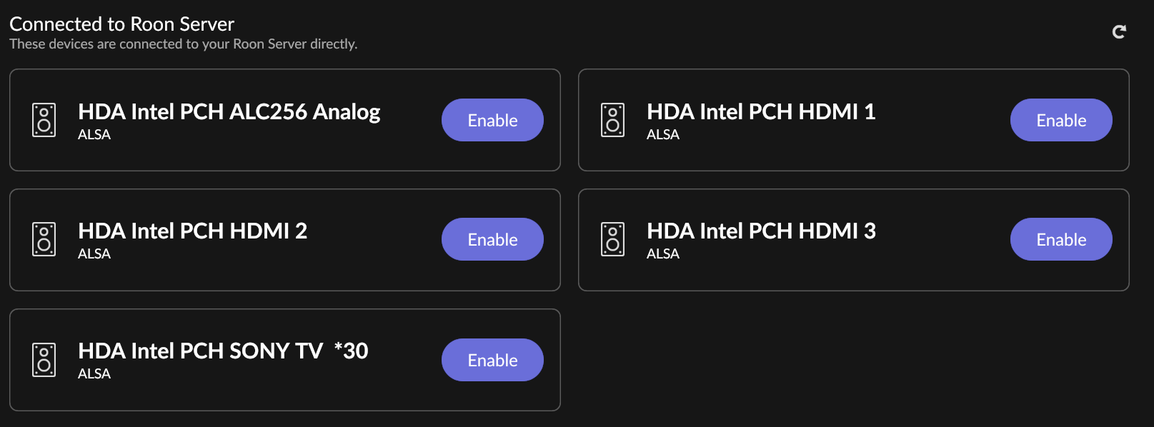Screen dimensions: 1154x427
Task: Select the HDA Intel PCH SONY TV title
Action: 223,351
